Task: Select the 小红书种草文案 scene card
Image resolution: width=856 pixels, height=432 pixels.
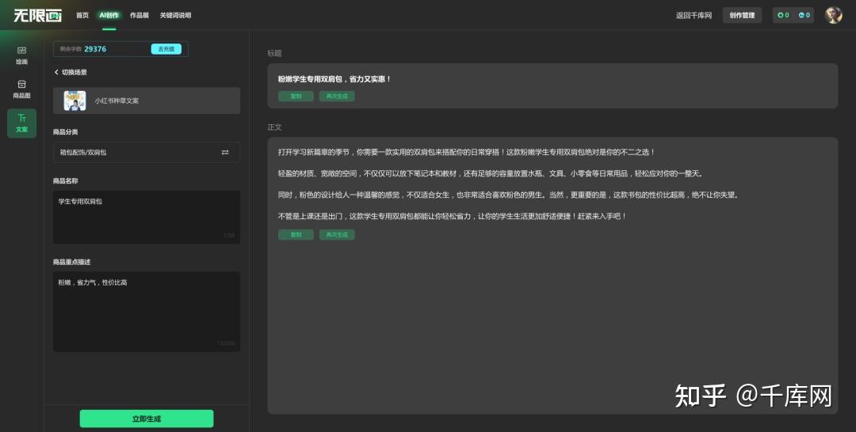Action: coord(147,100)
